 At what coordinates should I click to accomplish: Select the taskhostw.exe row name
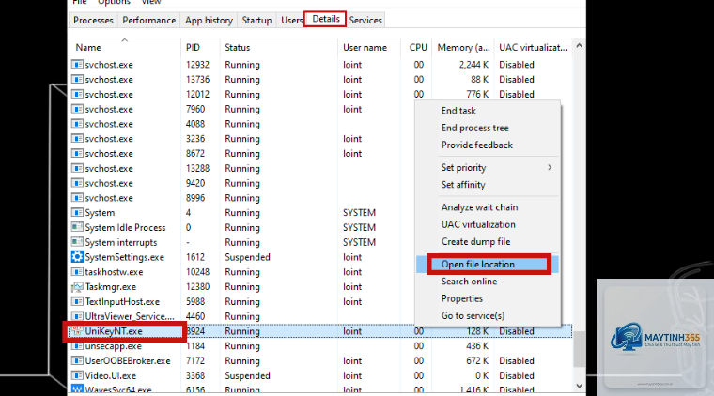[114, 272]
